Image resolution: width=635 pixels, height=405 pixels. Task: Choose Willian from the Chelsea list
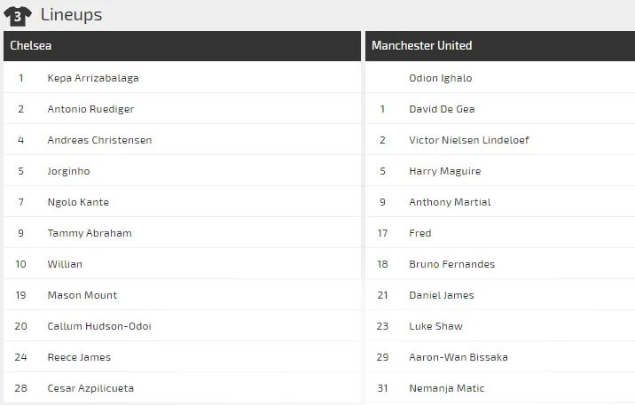(x=65, y=264)
